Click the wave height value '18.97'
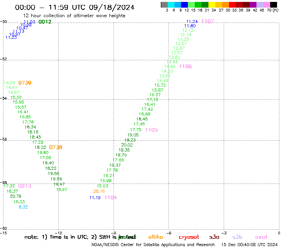Image resolution: width=282 pixels, height=248 pixels. (62, 190)
